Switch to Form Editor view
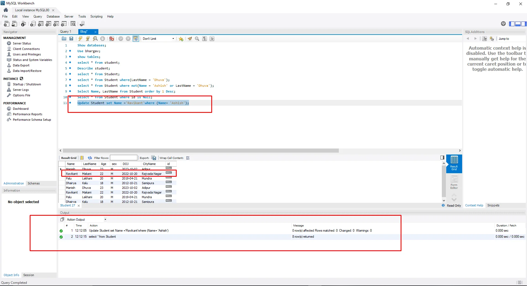 [454, 182]
